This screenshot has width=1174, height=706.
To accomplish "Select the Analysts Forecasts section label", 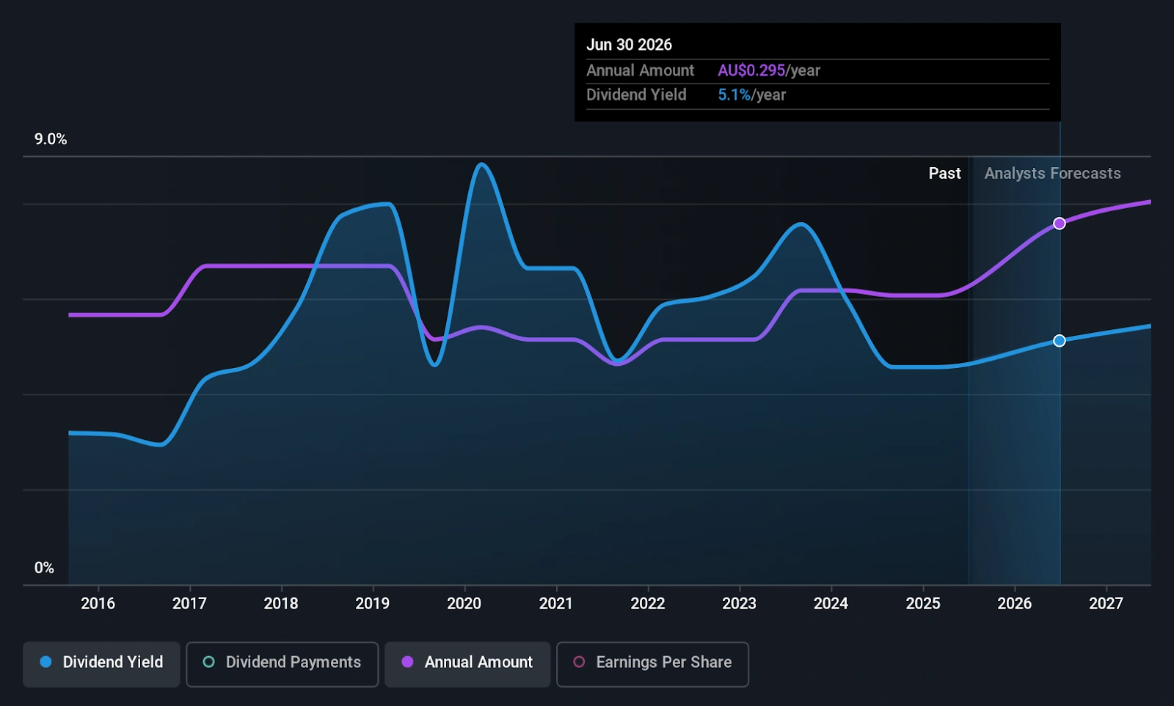I will pos(1052,174).
